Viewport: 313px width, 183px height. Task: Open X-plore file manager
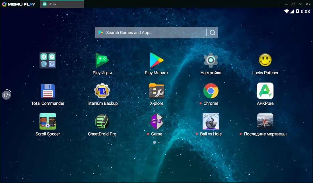point(156,91)
